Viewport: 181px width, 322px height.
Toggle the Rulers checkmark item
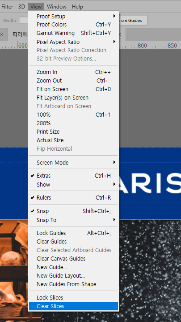tap(73, 198)
